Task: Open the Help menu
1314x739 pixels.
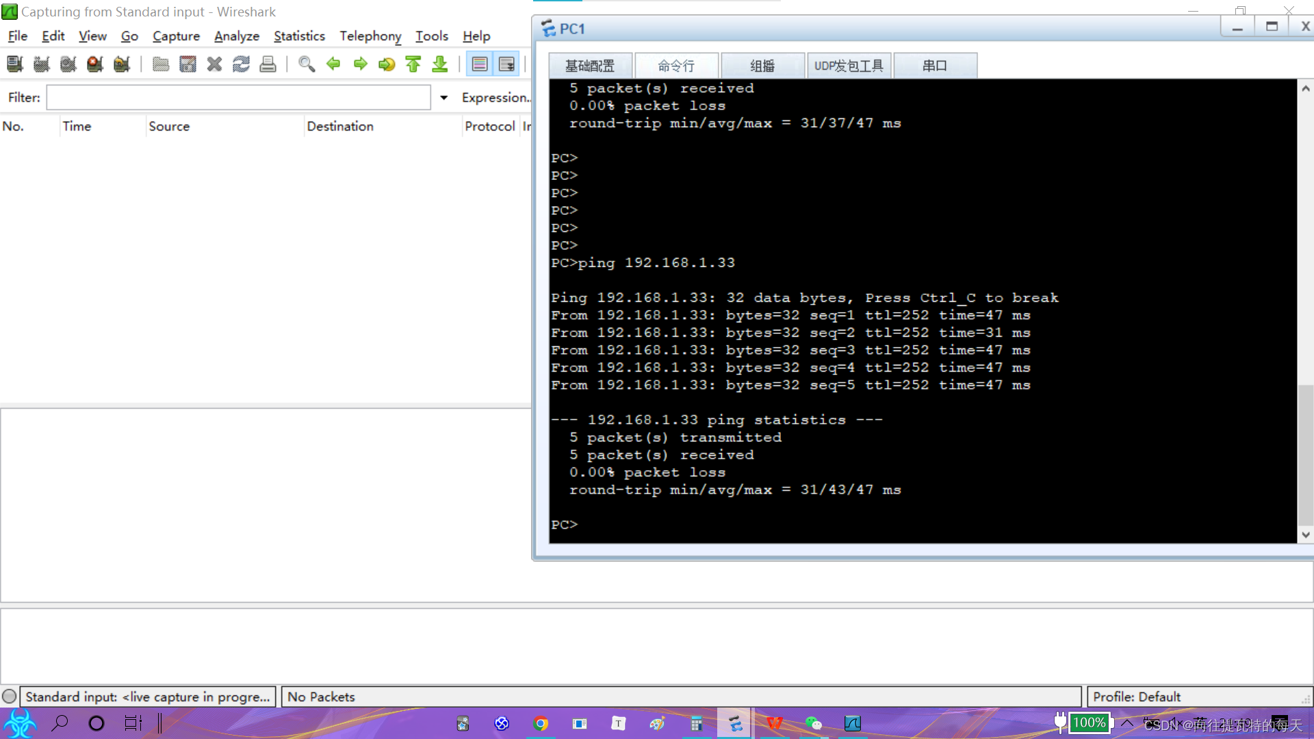Action: pos(476,36)
